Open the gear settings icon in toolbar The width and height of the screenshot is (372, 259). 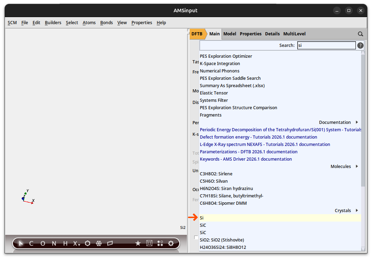pos(171,244)
